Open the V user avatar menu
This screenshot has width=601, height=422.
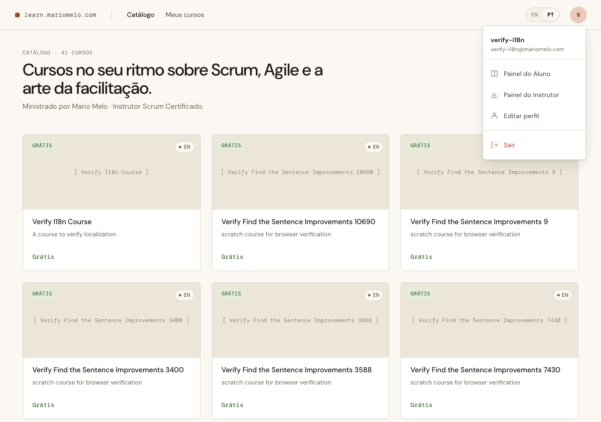tap(578, 15)
